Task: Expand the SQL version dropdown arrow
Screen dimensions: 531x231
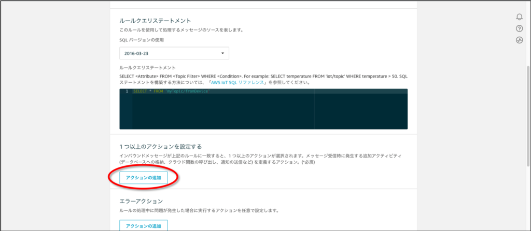Action: click(222, 53)
